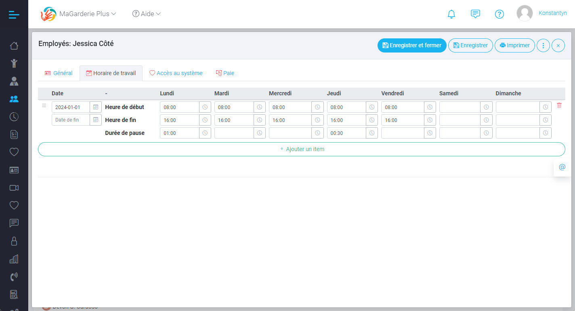Open notifications via the bell icon
Screen dimensions: 575x311
[x=451, y=14]
